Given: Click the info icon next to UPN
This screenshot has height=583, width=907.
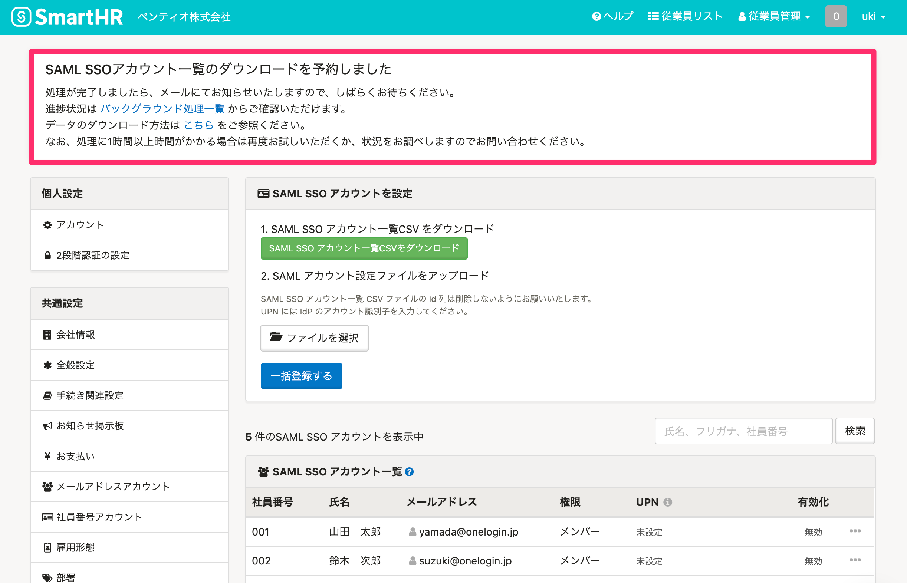Looking at the screenshot, I should (668, 502).
